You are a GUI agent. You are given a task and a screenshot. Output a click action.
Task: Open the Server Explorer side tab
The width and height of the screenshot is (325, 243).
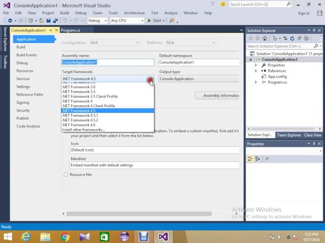coord(5,39)
